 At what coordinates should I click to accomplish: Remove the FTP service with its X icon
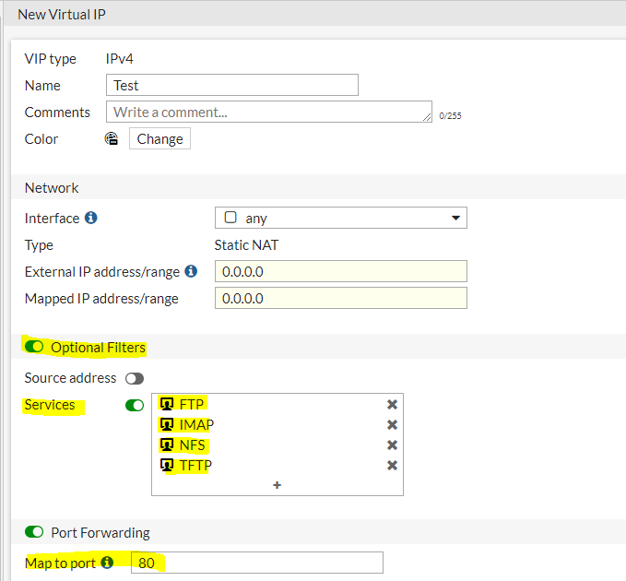392,404
